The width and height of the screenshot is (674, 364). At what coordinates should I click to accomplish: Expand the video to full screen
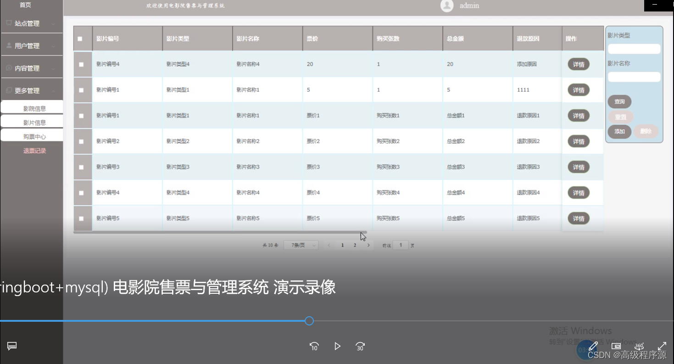pyautogui.click(x=662, y=346)
